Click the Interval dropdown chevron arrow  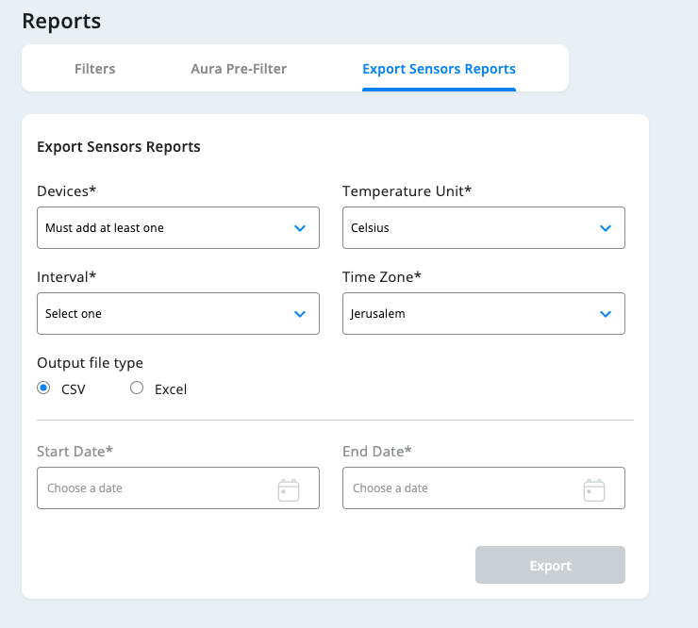pos(300,314)
